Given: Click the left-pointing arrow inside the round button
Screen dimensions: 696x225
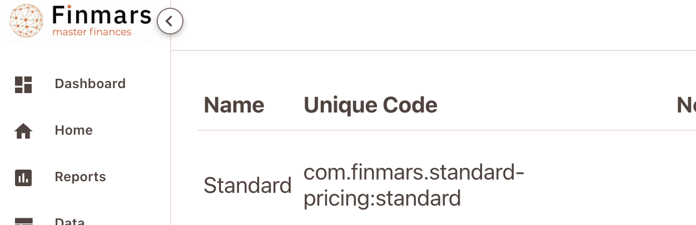Looking at the screenshot, I should [x=170, y=22].
